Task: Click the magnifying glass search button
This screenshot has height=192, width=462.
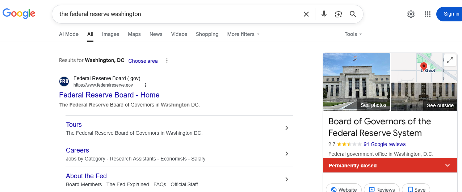Action: [353, 14]
